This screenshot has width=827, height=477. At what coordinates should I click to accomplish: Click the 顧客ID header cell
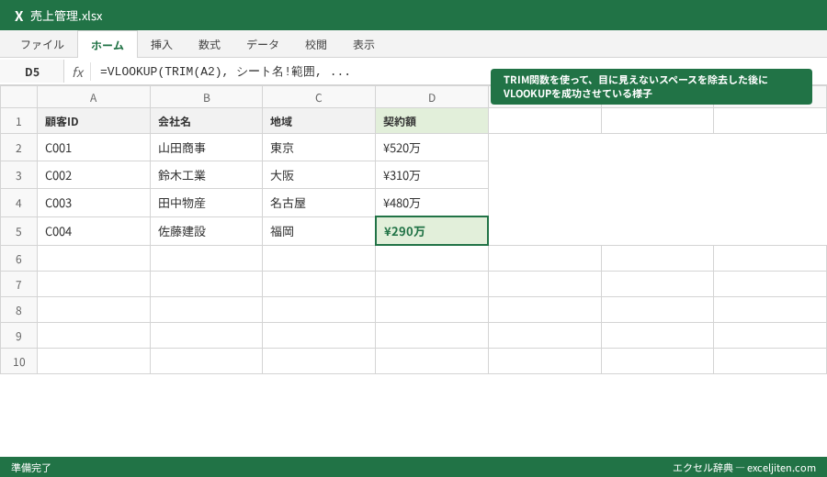(x=94, y=122)
